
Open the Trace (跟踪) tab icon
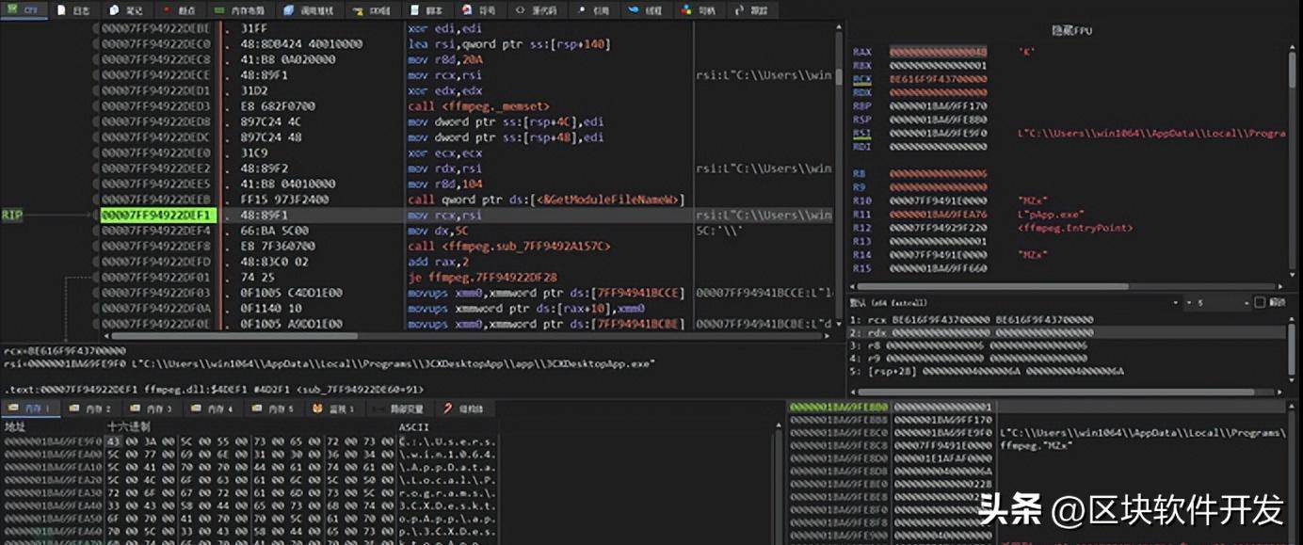click(x=737, y=10)
